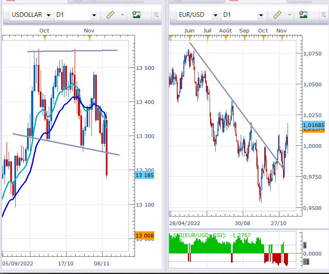Screen dimensions: 329x274
Task: Select the orange 13 008 price label
Action: pyautogui.click(x=144, y=235)
